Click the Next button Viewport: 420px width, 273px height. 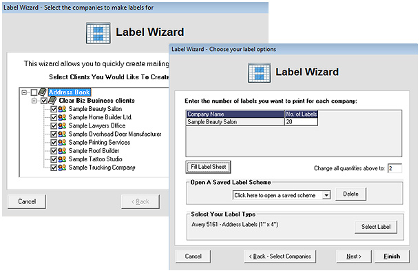pyautogui.click(x=354, y=256)
